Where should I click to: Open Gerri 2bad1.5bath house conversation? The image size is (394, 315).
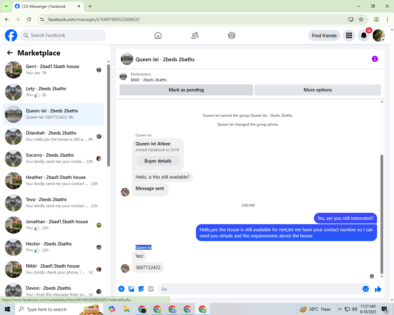coord(53,70)
